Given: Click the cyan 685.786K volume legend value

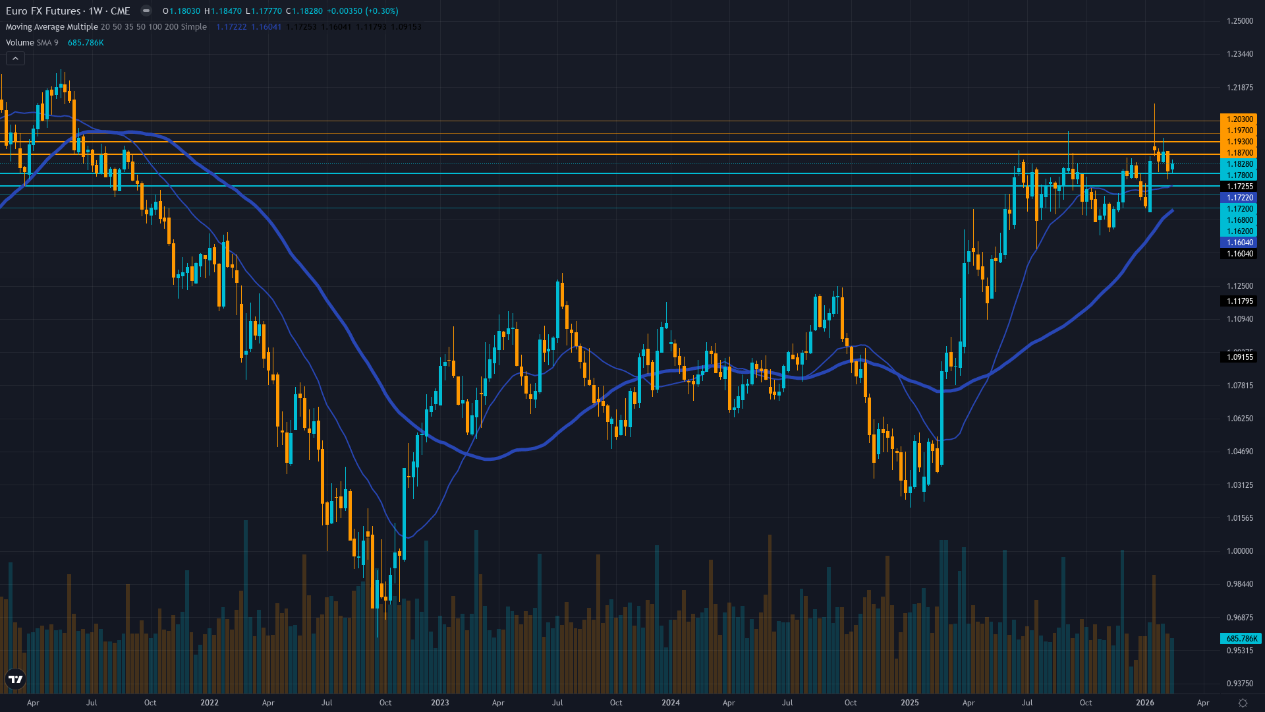Looking at the screenshot, I should tap(86, 43).
